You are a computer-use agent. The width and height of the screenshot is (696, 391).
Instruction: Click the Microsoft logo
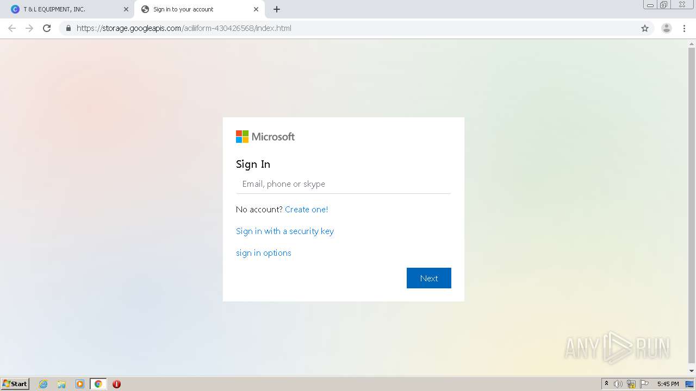(x=265, y=137)
